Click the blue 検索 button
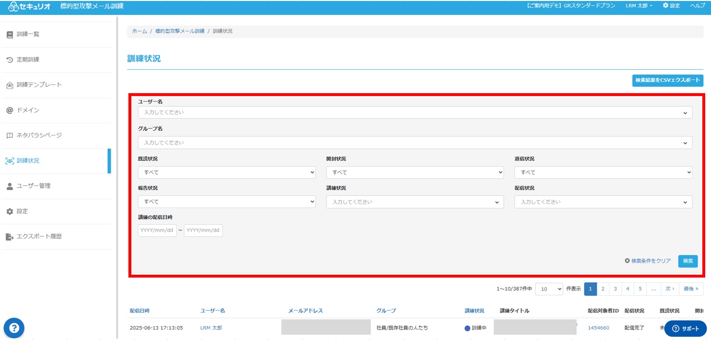The height and width of the screenshot is (340, 711). point(688,261)
